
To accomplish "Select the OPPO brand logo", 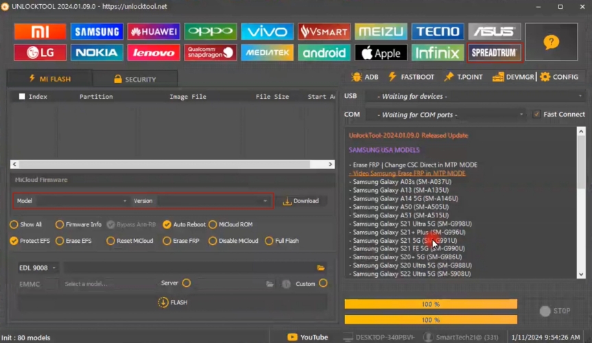I will coord(211,32).
